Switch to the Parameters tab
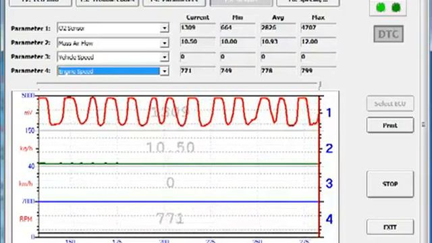432x243 pixels. pos(174,3)
